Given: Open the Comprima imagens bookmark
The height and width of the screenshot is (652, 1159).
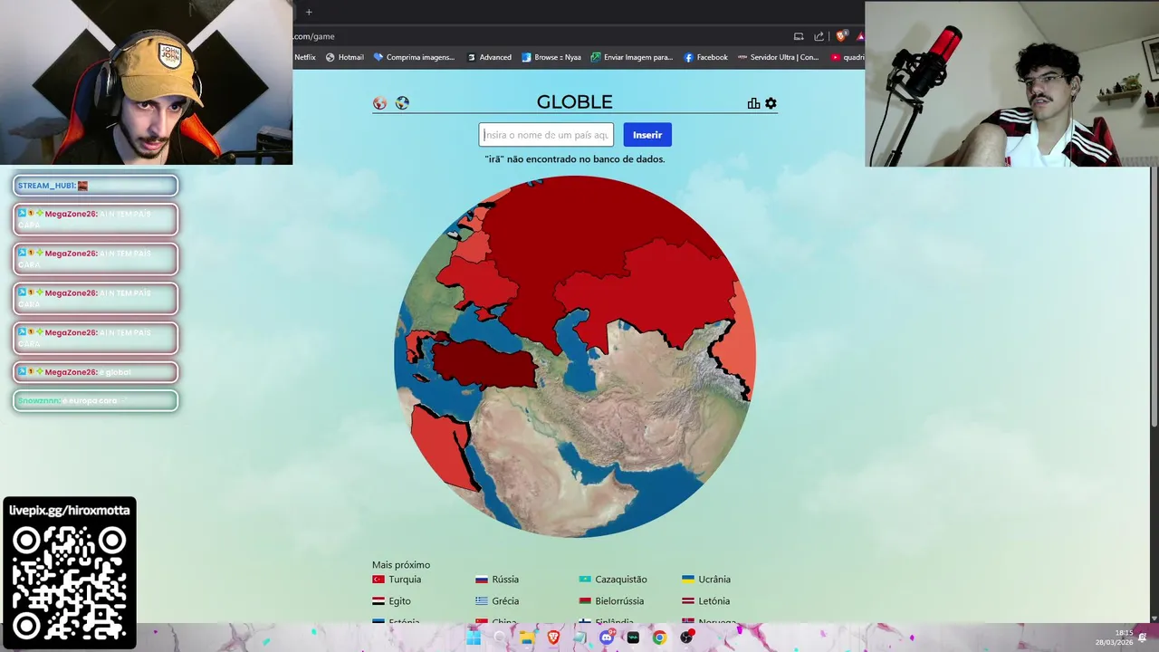Looking at the screenshot, I should pos(414,57).
